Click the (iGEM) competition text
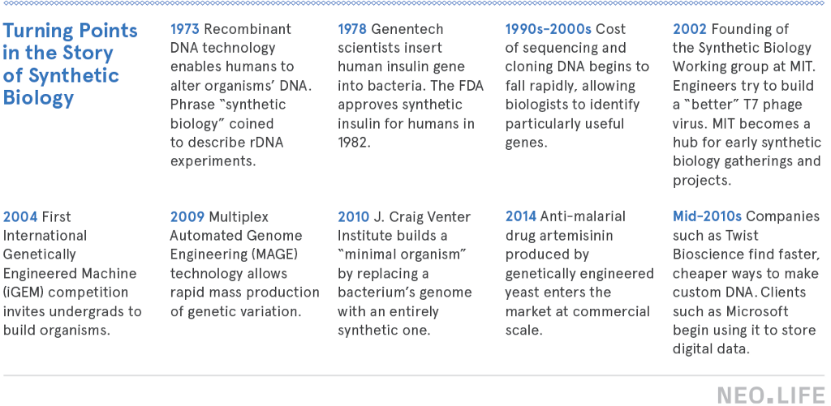Screen dimensions: 831x406 pyautogui.click(x=66, y=293)
